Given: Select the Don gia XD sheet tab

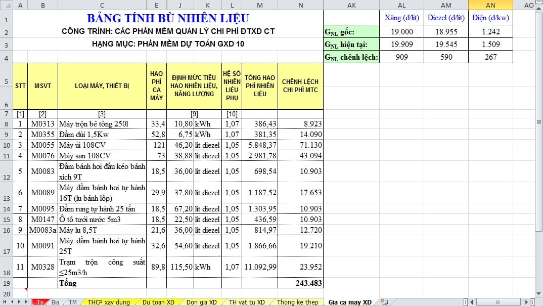Looking at the screenshot, I should [x=202, y=302].
